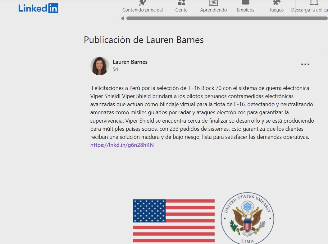Click the 5d post timestamp

click(115, 69)
